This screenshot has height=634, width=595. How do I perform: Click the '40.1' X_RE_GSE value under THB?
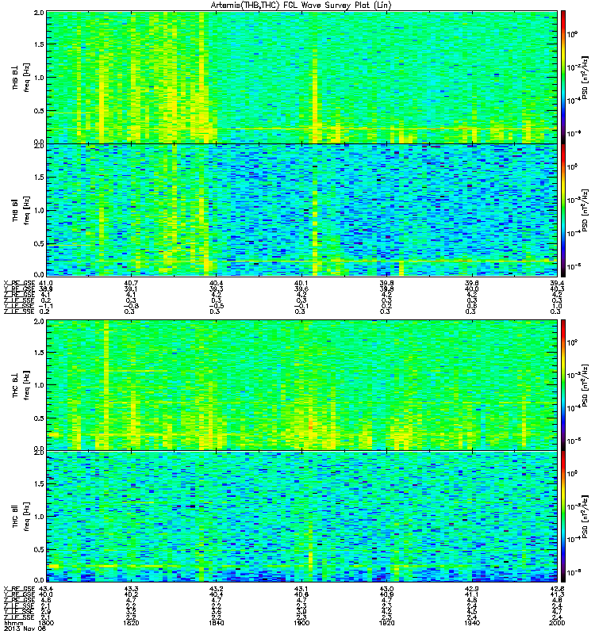coord(301,283)
